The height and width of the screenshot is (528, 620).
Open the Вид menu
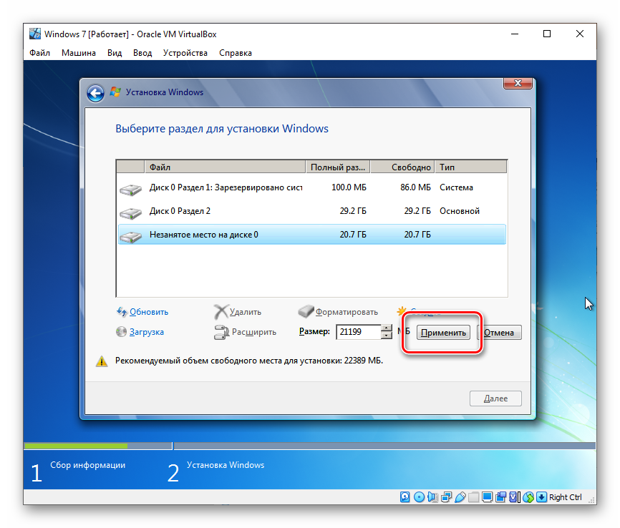point(115,53)
